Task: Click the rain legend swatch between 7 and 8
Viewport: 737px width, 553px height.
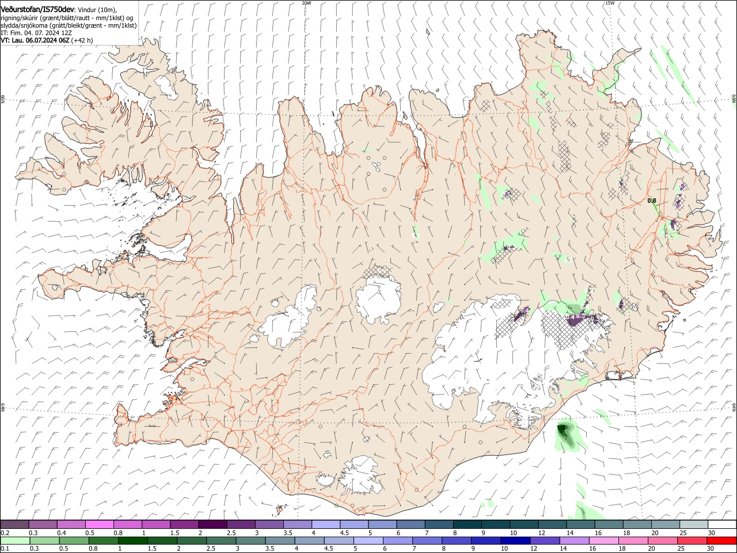Action: click(427, 540)
